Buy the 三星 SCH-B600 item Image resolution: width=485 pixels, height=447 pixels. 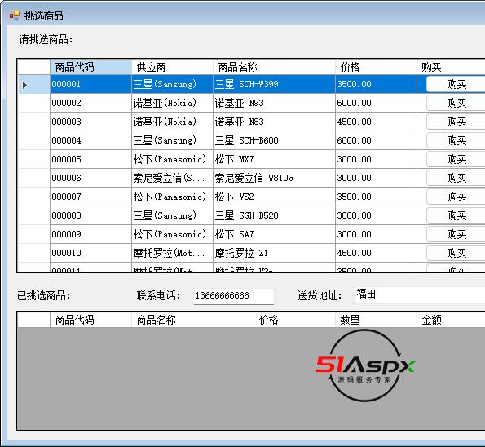(x=456, y=140)
